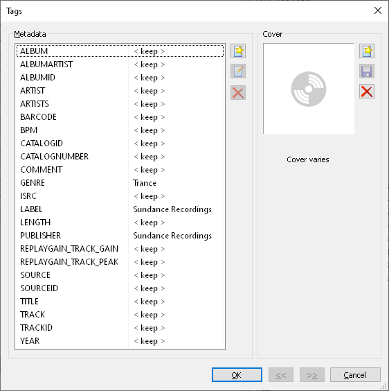Select the YEAR row
This screenshot has height=391, width=389.
[120, 341]
